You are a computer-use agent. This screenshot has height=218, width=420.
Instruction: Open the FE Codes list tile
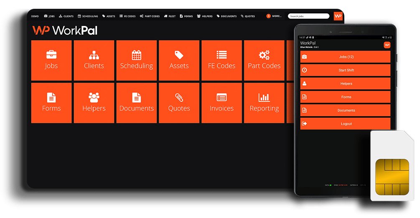coord(221,61)
